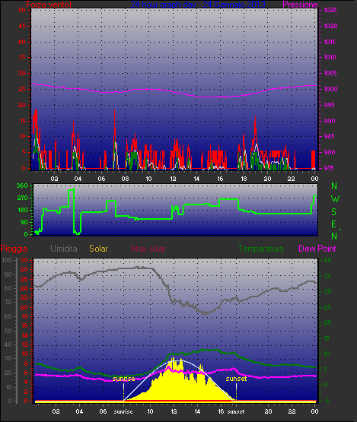
Task: Click the 12 hour tick below wind chart
Action: [173, 179]
